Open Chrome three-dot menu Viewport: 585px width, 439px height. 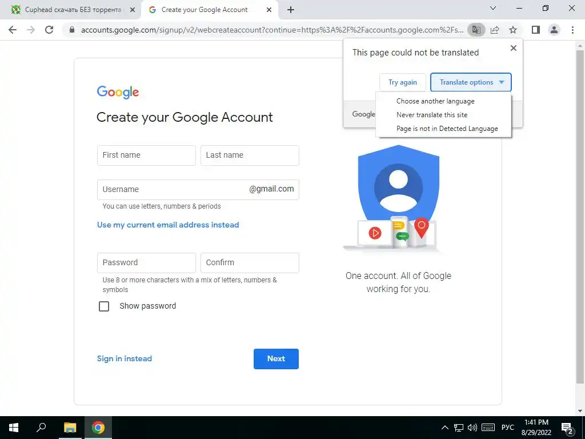coord(572,30)
